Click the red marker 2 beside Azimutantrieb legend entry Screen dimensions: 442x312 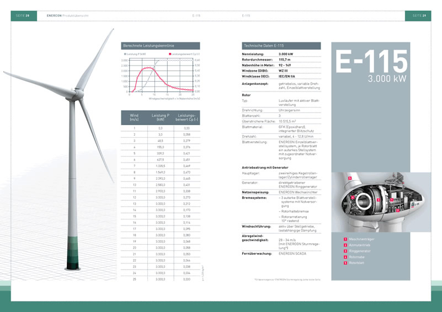click(345, 245)
